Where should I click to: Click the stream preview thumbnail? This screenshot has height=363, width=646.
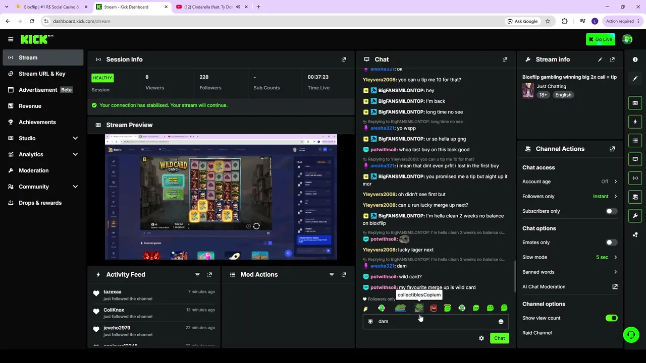point(221,197)
